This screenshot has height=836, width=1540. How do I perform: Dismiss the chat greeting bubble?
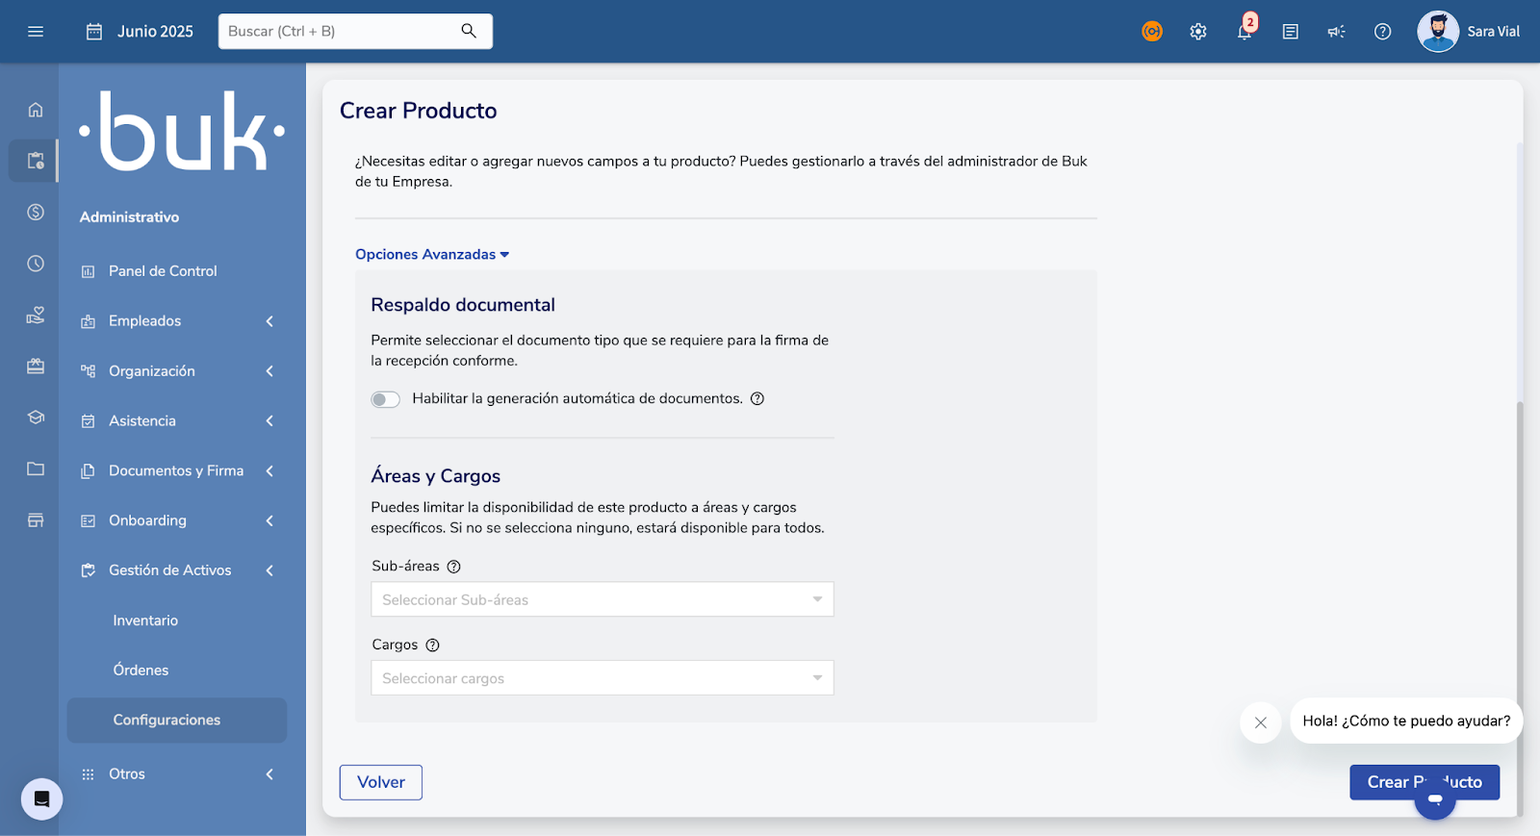tap(1261, 722)
